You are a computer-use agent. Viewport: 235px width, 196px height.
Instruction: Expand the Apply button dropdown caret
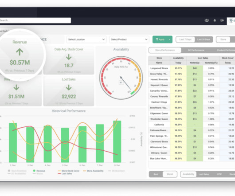click(170, 39)
